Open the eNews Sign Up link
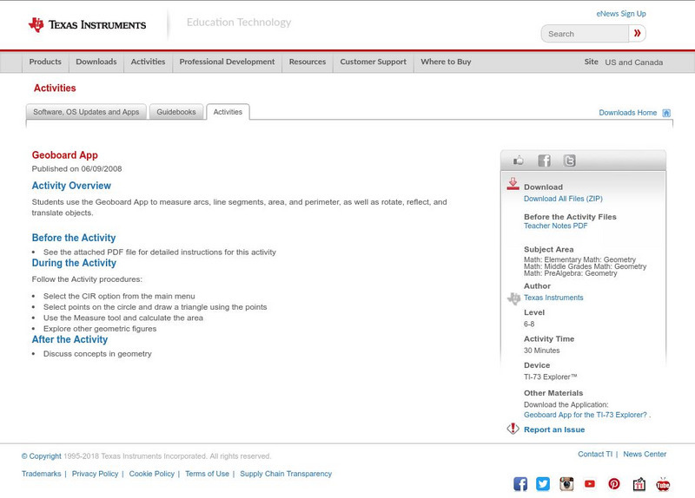This screenshot has height=498, width=695. [x=621, y=14]
